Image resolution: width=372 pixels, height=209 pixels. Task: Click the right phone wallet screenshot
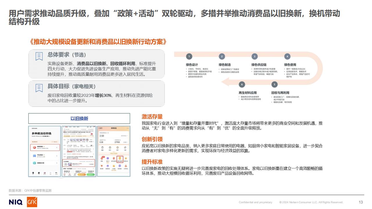[114, 151]
